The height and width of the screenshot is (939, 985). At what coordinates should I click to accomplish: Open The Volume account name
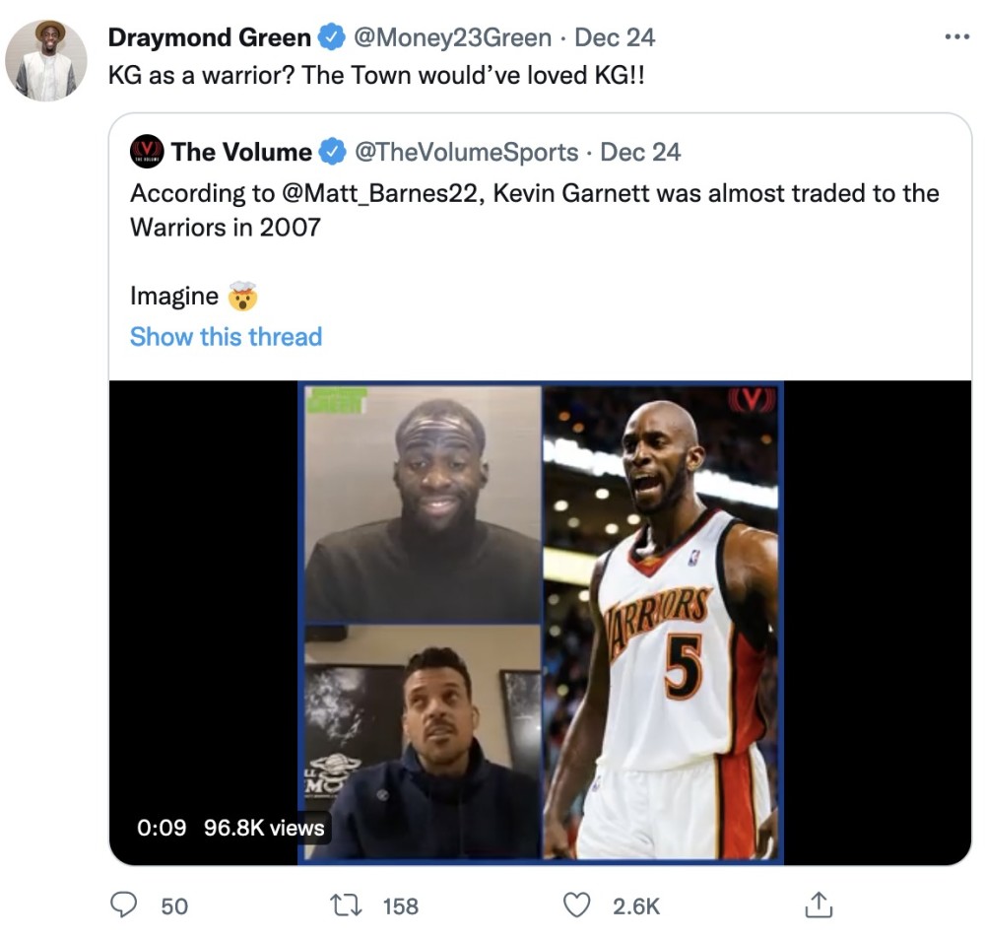240,152
